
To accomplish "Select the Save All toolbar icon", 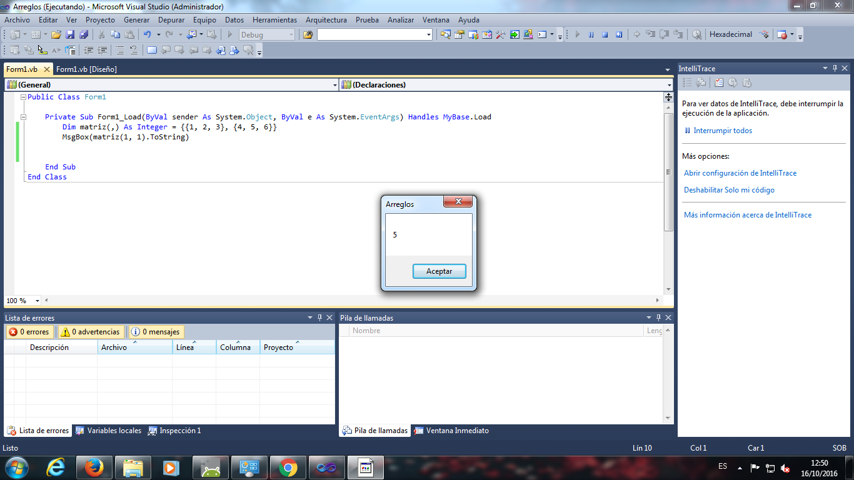I will click(84, 34).
